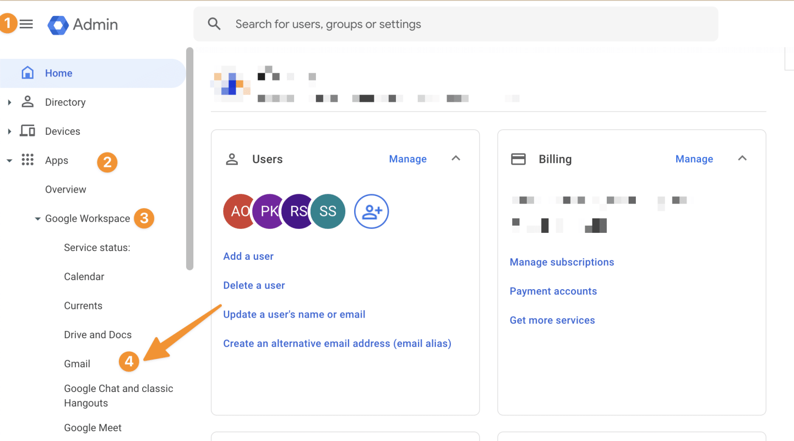Viewport: 794px width, 441px height.
Task: Click the Users card person icon
Action: [232, 159]
